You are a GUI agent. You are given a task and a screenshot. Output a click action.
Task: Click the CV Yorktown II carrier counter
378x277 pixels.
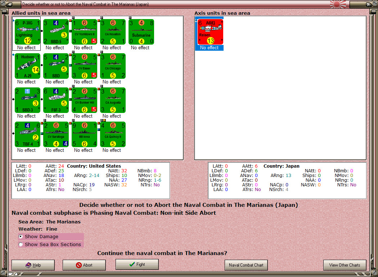[x=84, y=32]
